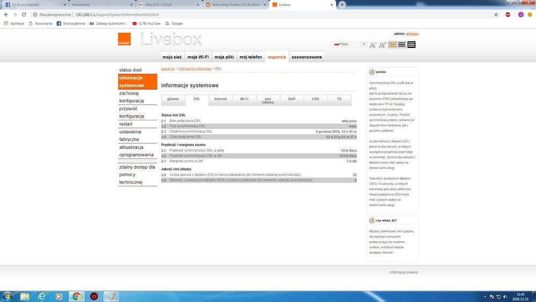This screenshot has width=536, height=302.
Task: Open the zaawansowane menu tab
Action: (306, 57)
